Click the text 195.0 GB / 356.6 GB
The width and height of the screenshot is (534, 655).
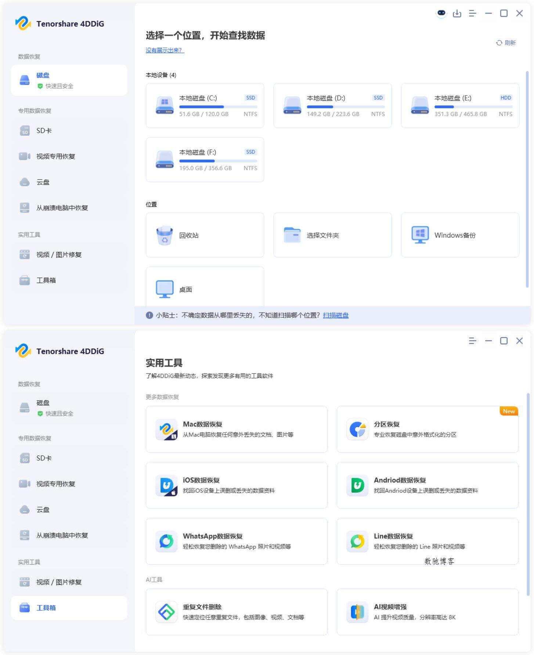pos(205,168)
